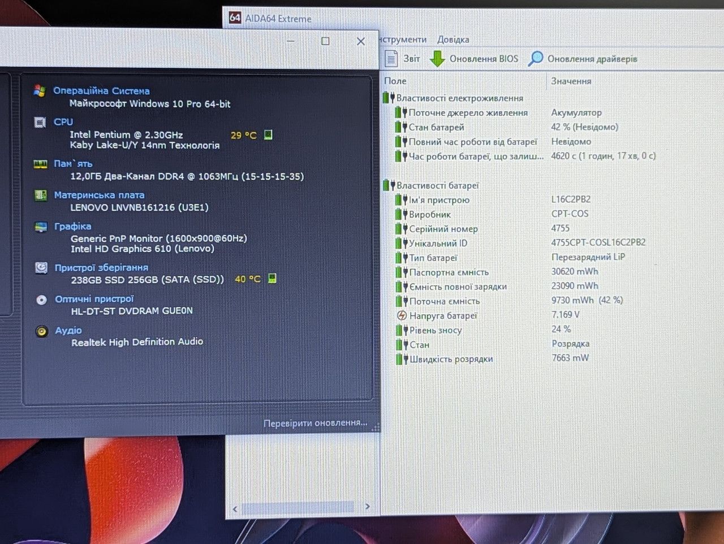Click the Аудіо speaker icon

[x=42, y=331]
